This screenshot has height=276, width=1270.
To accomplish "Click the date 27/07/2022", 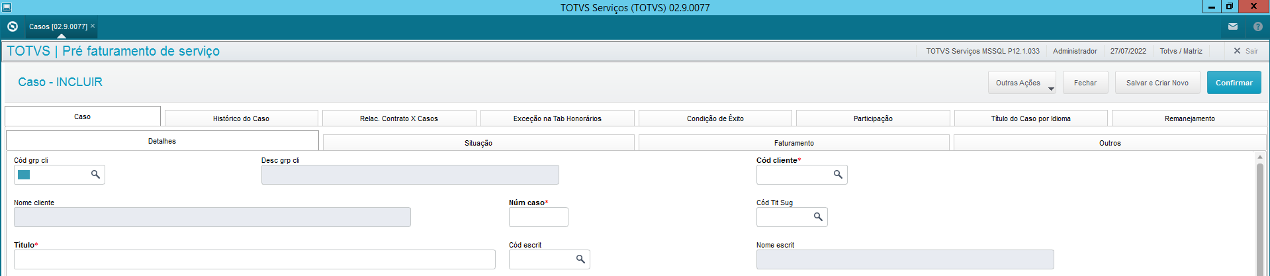I will (1128, 51).
